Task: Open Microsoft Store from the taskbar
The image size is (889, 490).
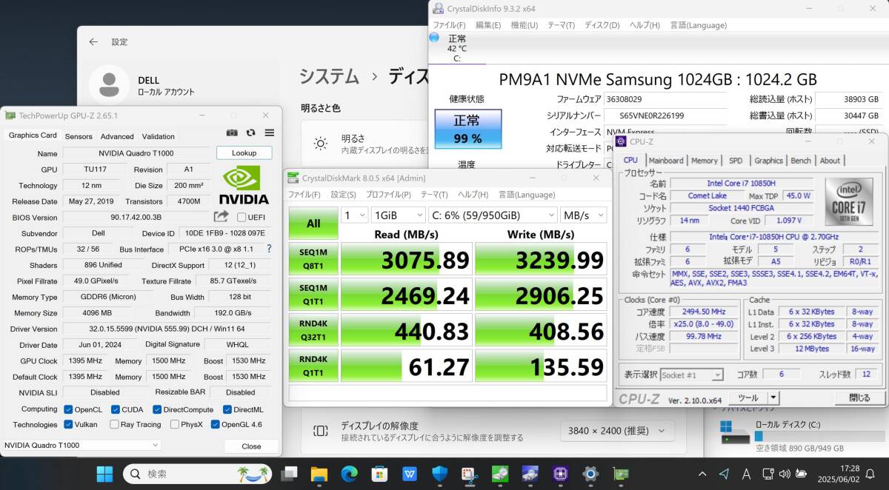Action: 379,474
